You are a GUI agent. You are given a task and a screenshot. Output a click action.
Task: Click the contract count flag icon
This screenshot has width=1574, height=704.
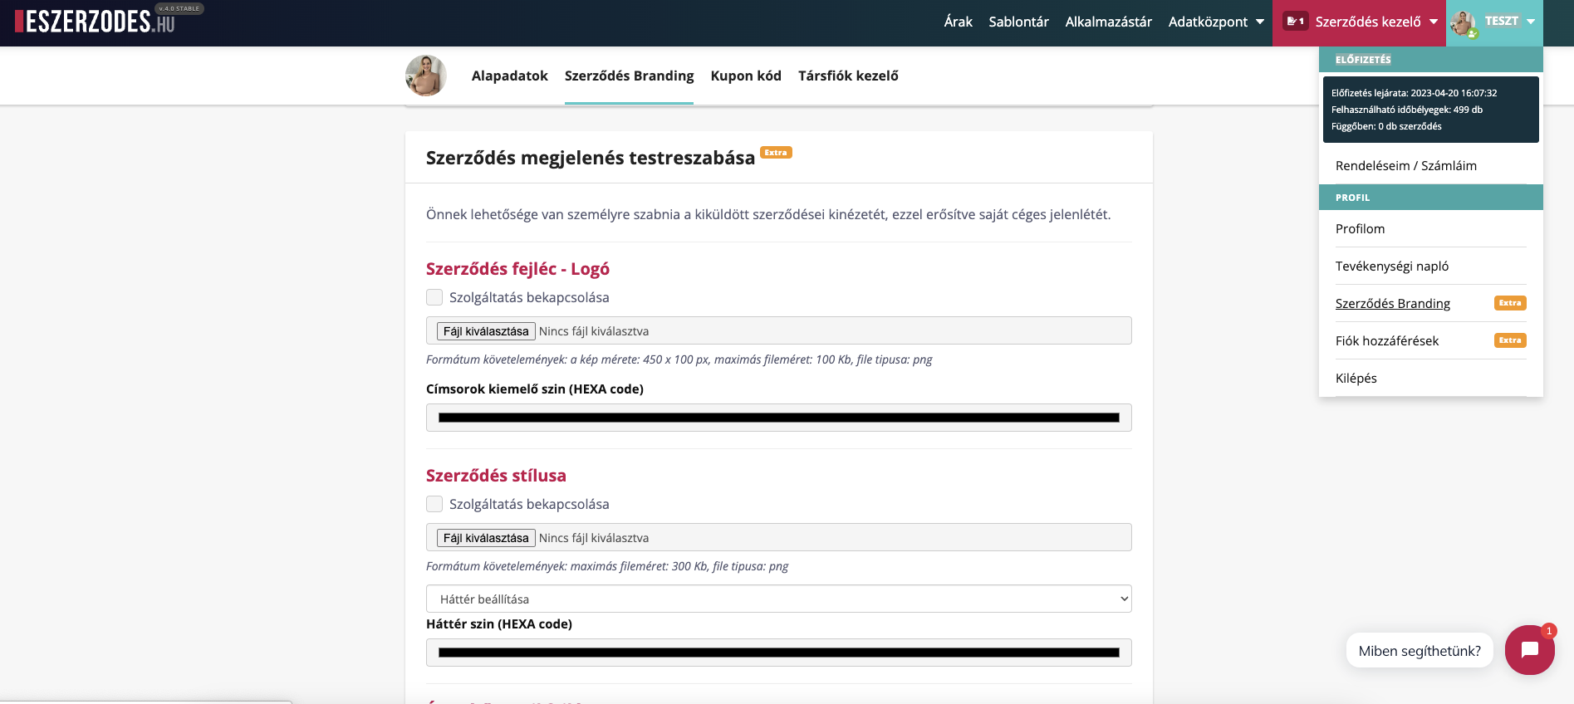[x=1295, y=22]
